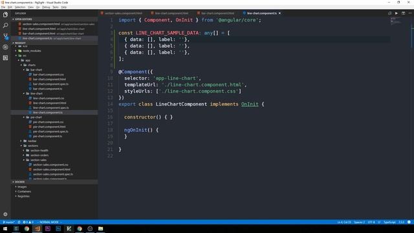Open the Explorer view in the activity bar

coord(5,15)
